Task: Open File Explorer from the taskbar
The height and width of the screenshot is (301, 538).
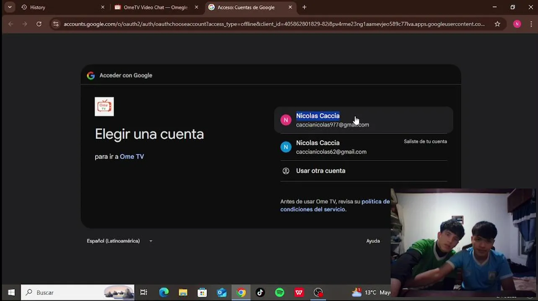Action: pyautogui.click(x=183, y=293)
